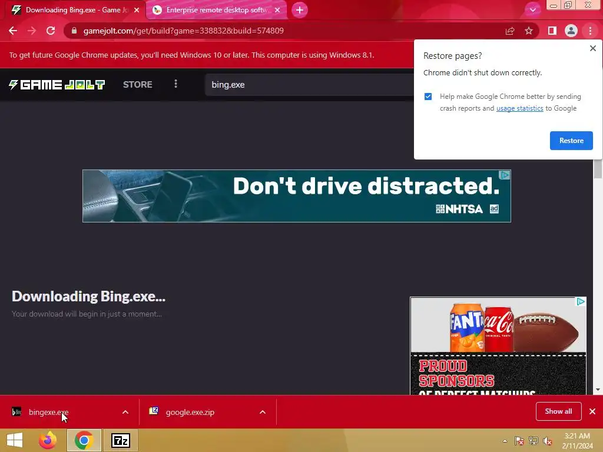Click the scrollbar down arrow
Viewport: 603px width, 452px height.
pos(598,390)
